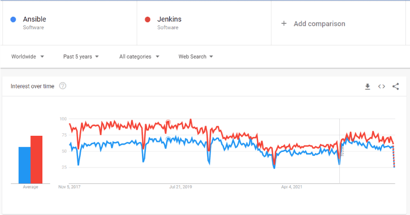
Task: Click the red Jenkins circle data point
Action: click(x=168, y=122)
